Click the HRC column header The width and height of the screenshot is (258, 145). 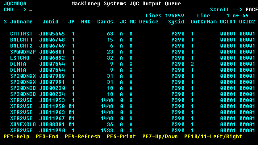[x=86, y=22]
